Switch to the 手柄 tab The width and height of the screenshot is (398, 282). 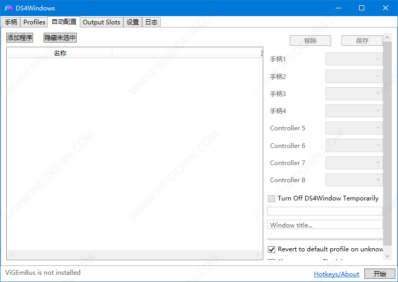[x=11, y=22]
